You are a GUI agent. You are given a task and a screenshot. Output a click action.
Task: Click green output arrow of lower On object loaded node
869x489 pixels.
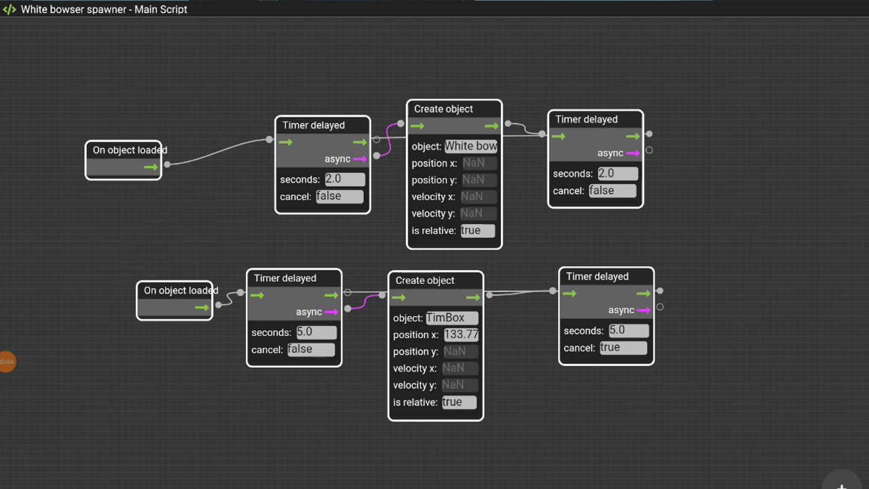(202, 308)
